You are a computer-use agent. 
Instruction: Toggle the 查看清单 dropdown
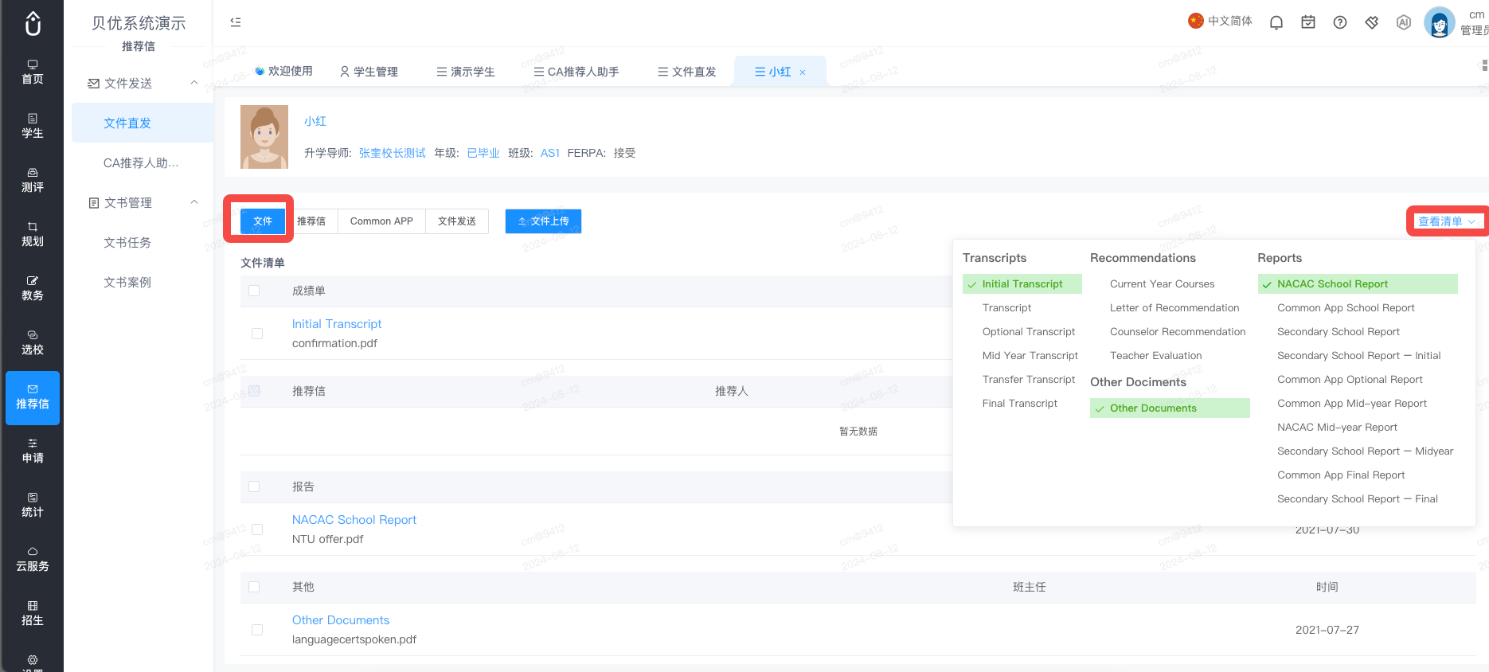[1446, 221]
